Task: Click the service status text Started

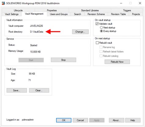Action: coord(34,45)
